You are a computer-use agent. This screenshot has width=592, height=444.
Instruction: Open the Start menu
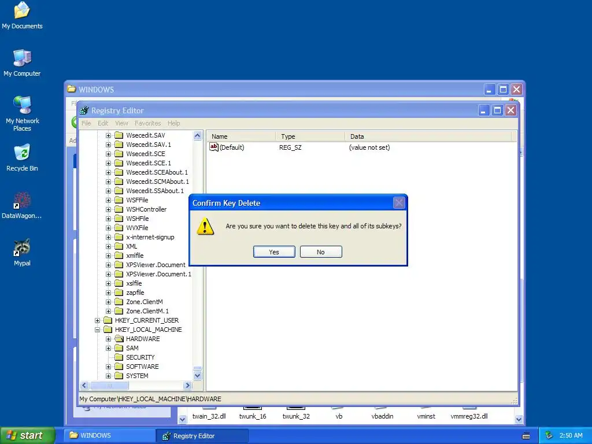[x=27, y=435]
